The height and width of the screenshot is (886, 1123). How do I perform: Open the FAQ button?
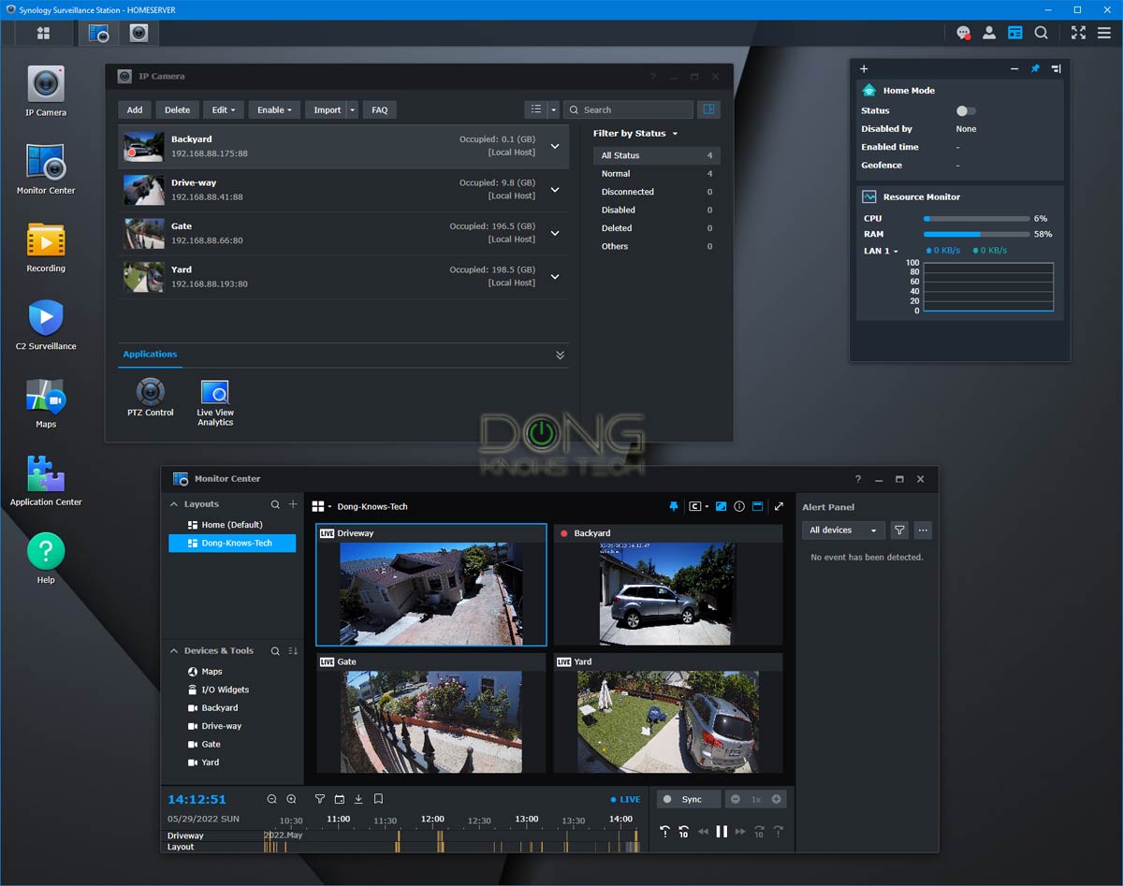coord(379,109)
